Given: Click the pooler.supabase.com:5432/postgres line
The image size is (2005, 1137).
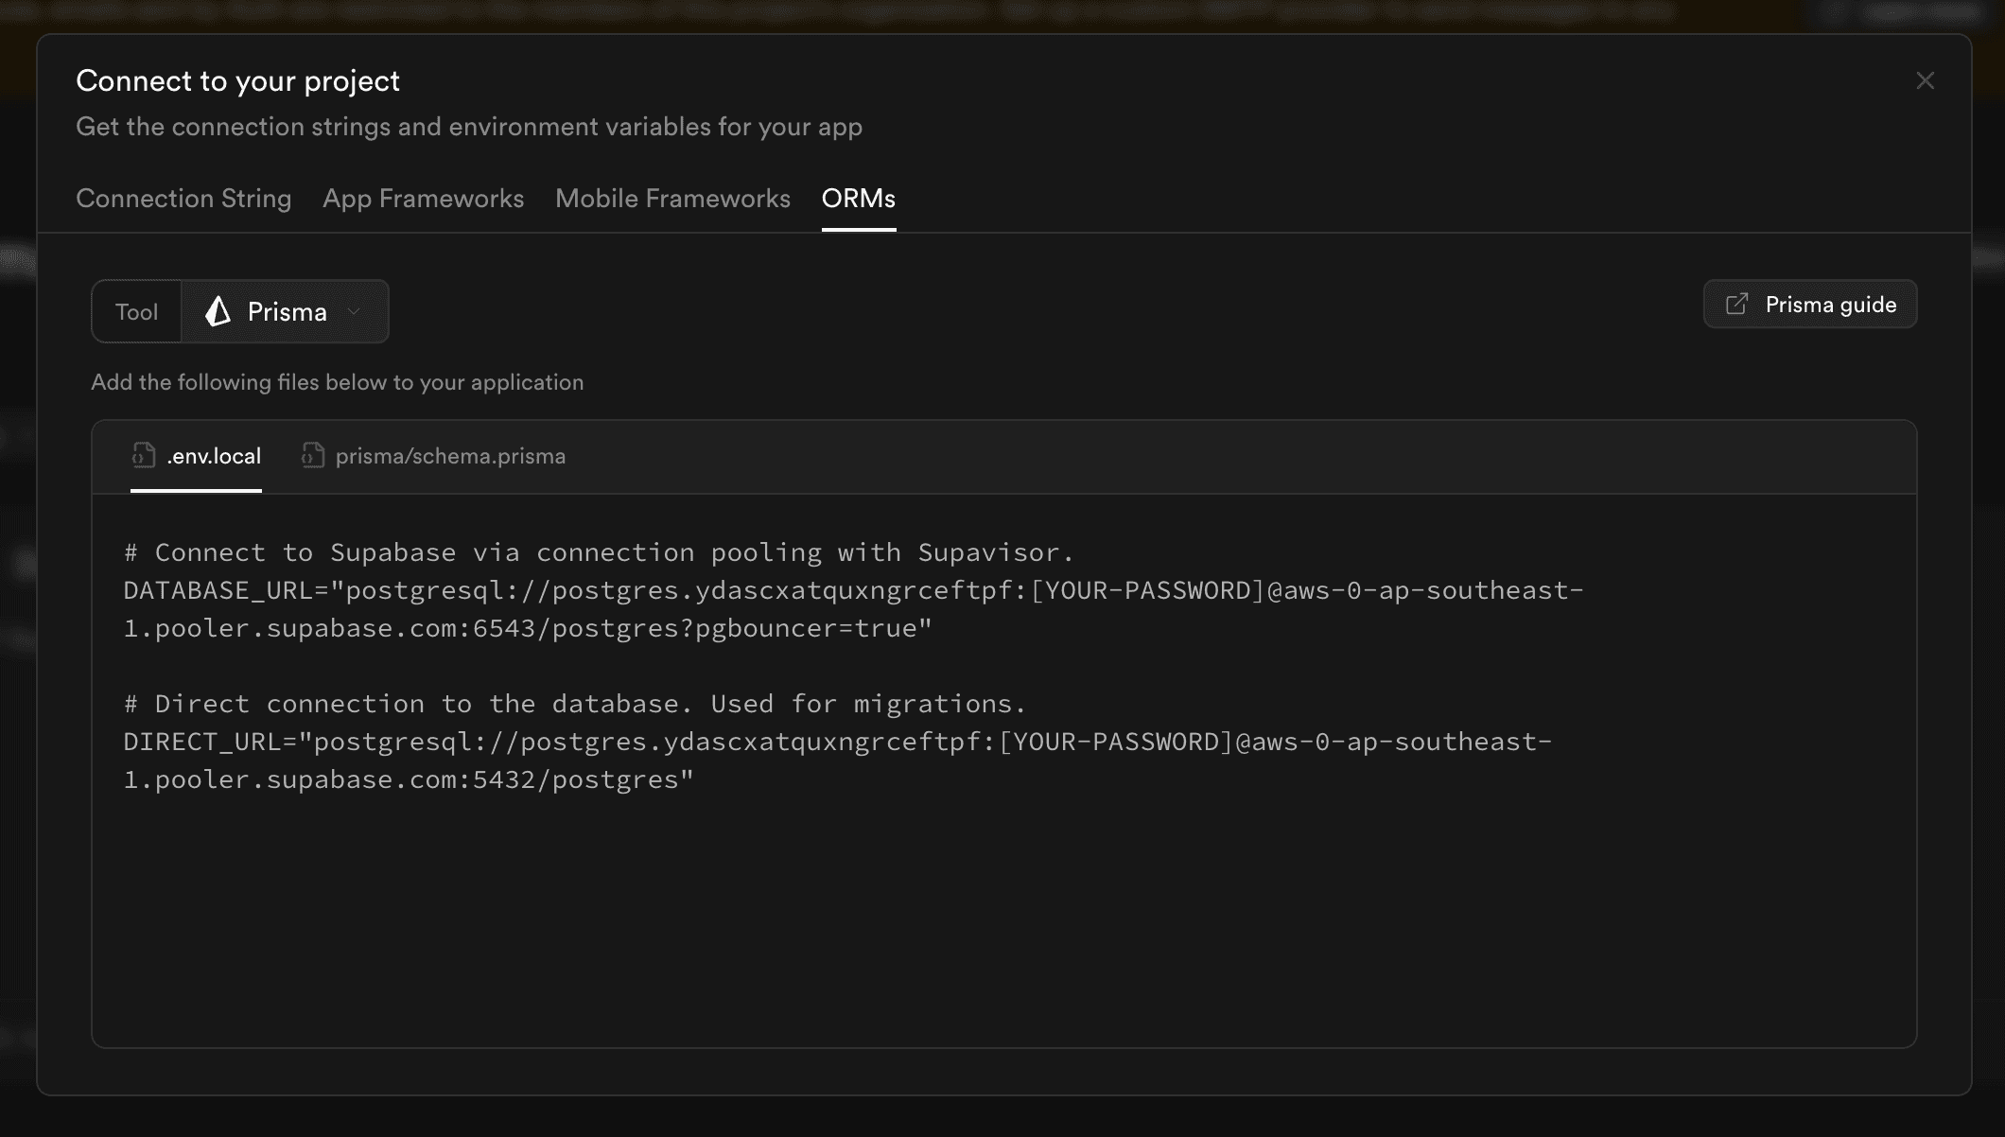Looking at the screenshot, I should pos(409,779).
